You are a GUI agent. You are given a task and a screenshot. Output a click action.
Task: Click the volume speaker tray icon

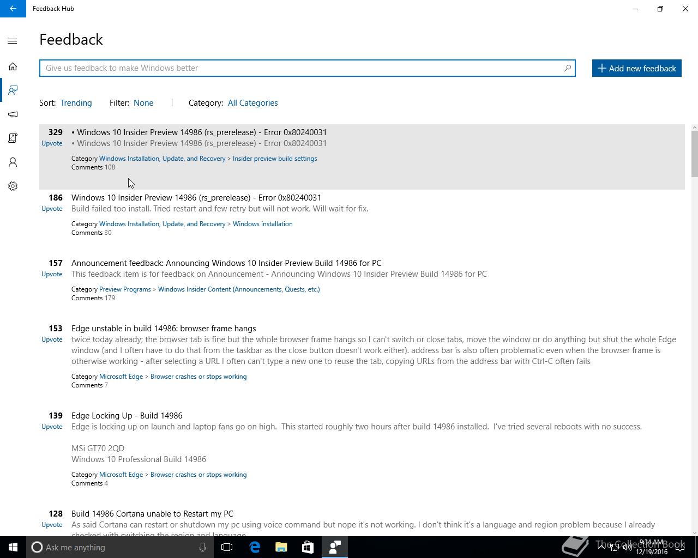point(627,548)
